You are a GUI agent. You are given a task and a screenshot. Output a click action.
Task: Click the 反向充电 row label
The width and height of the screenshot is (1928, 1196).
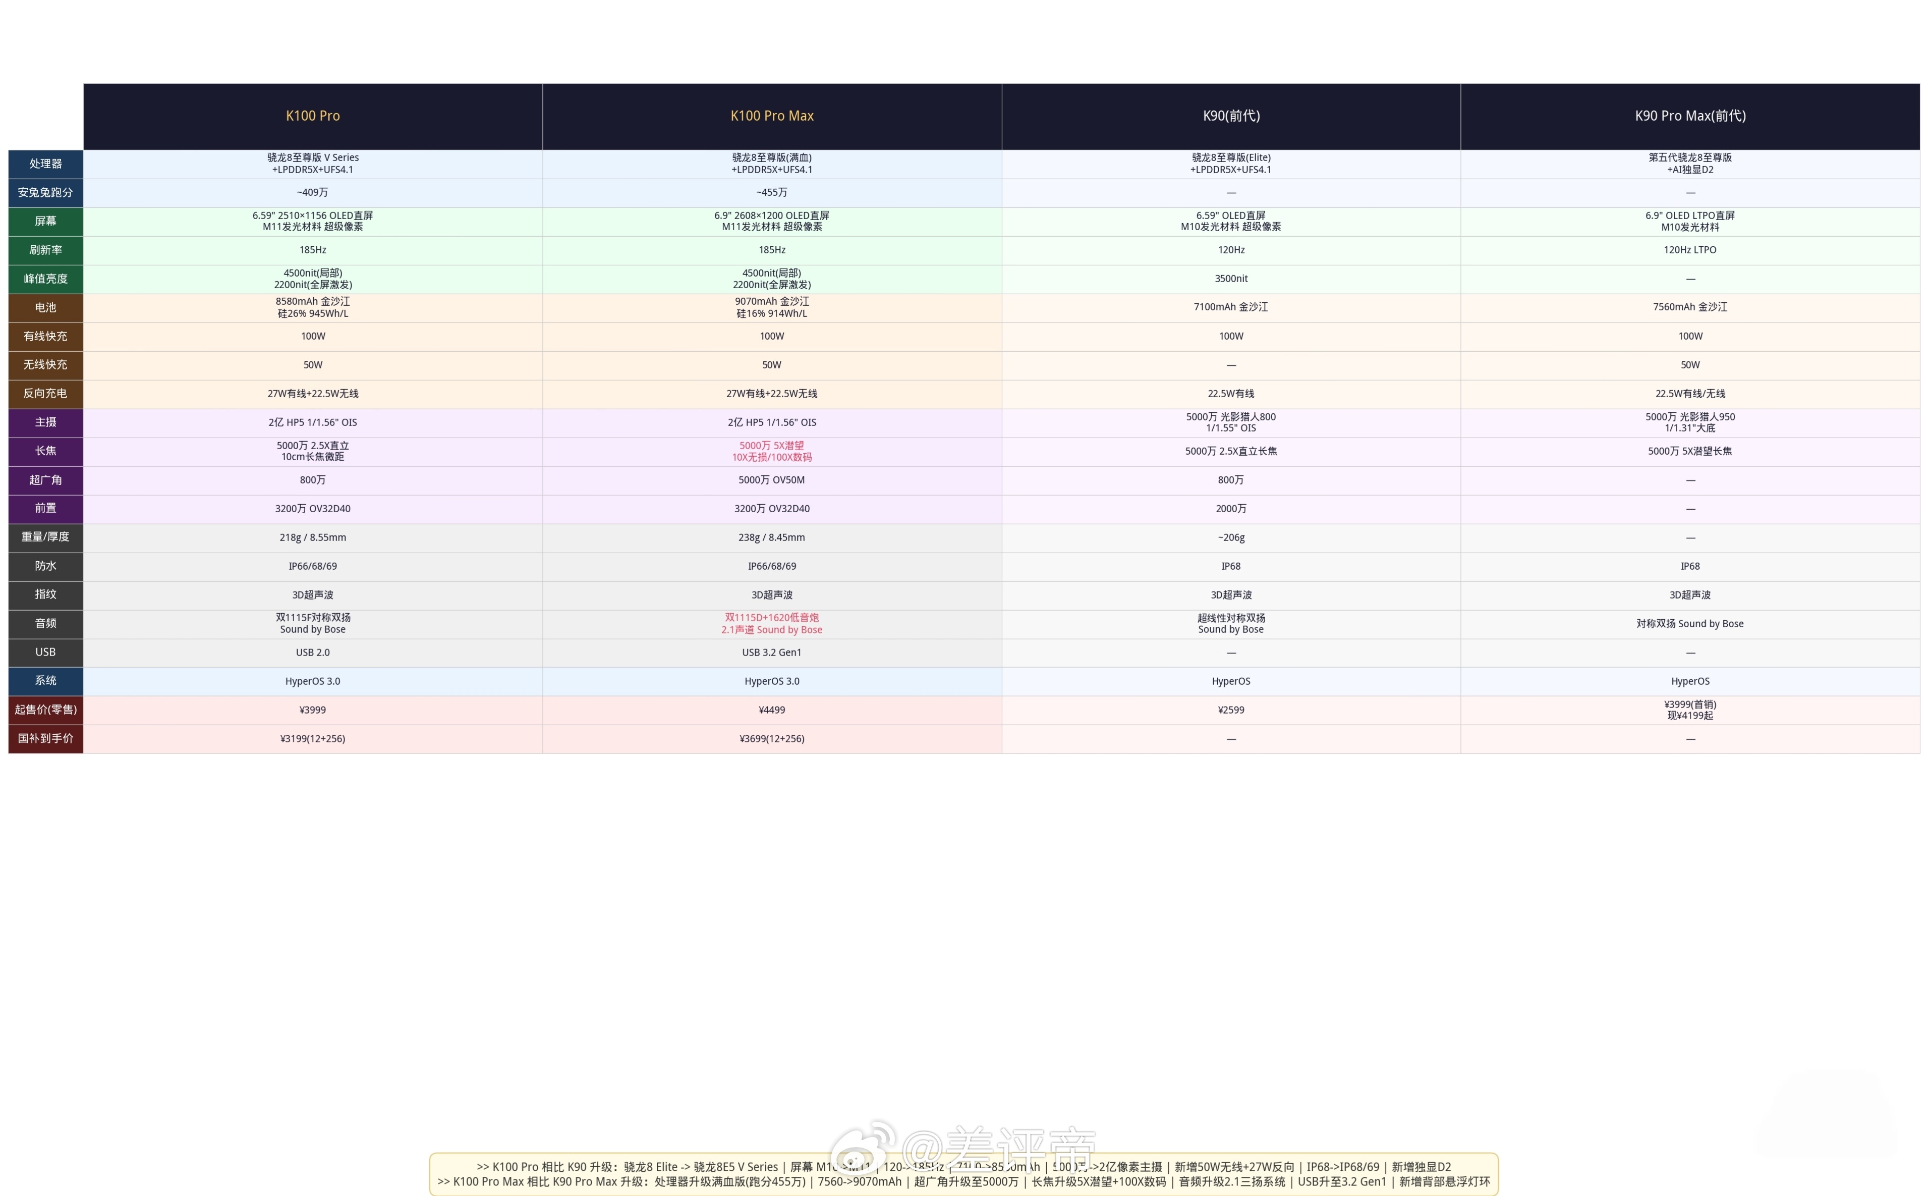46,394
